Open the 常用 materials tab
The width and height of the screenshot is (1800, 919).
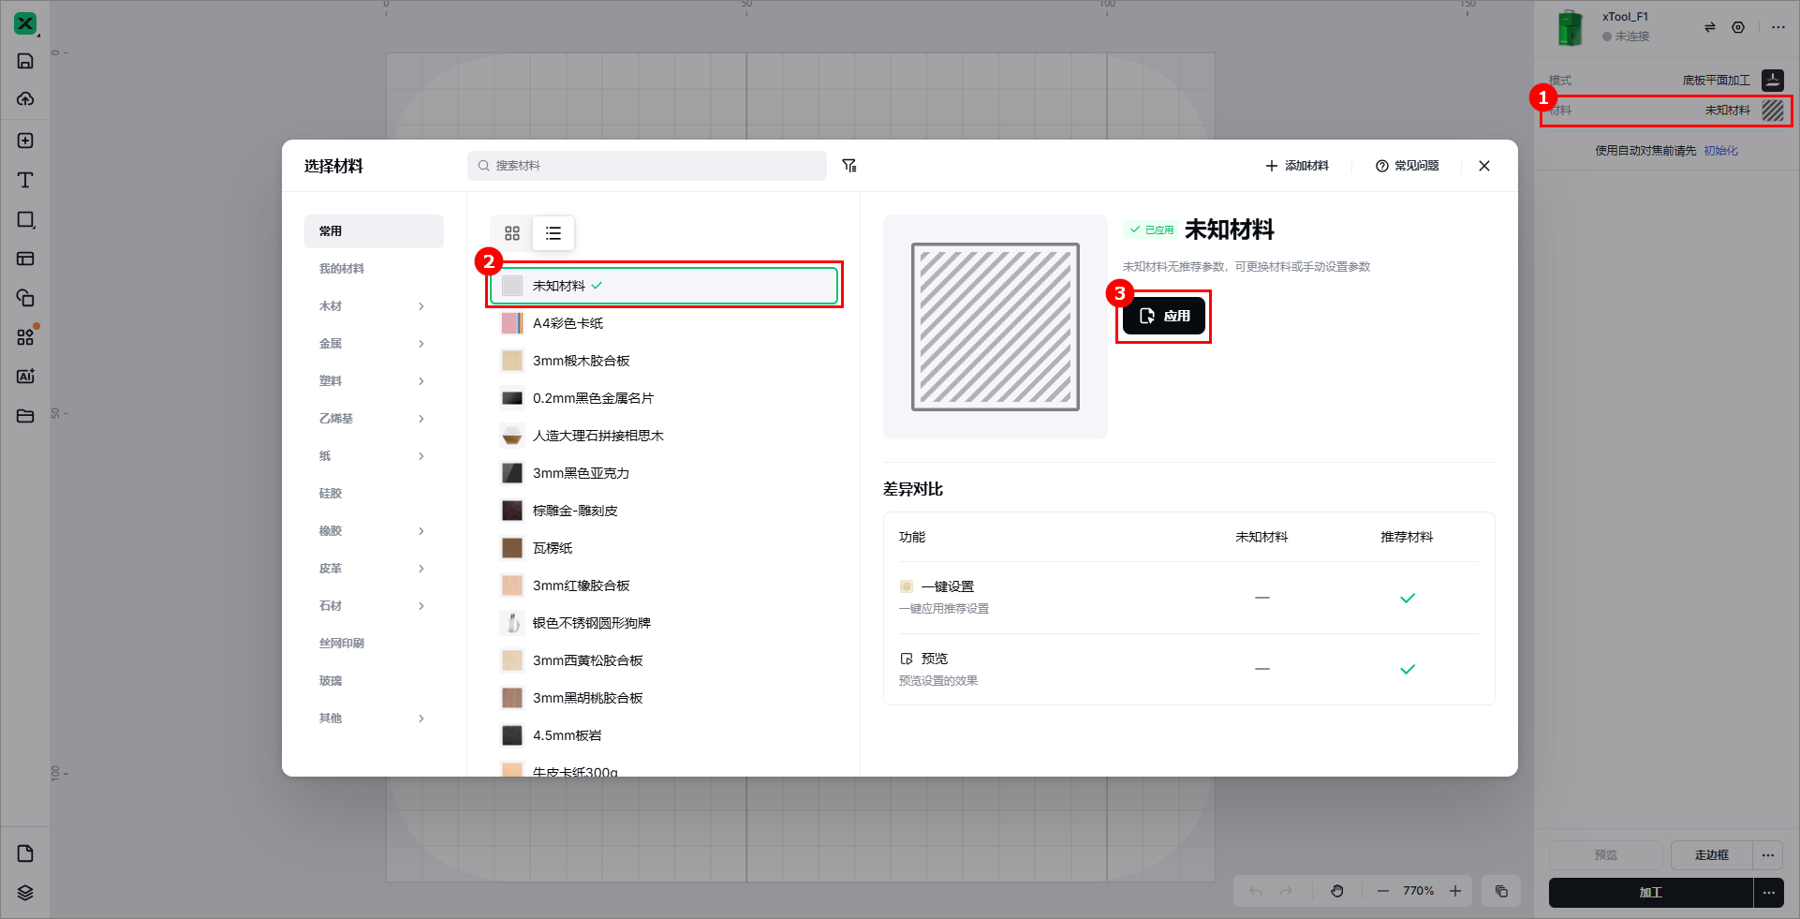(373, 231)
